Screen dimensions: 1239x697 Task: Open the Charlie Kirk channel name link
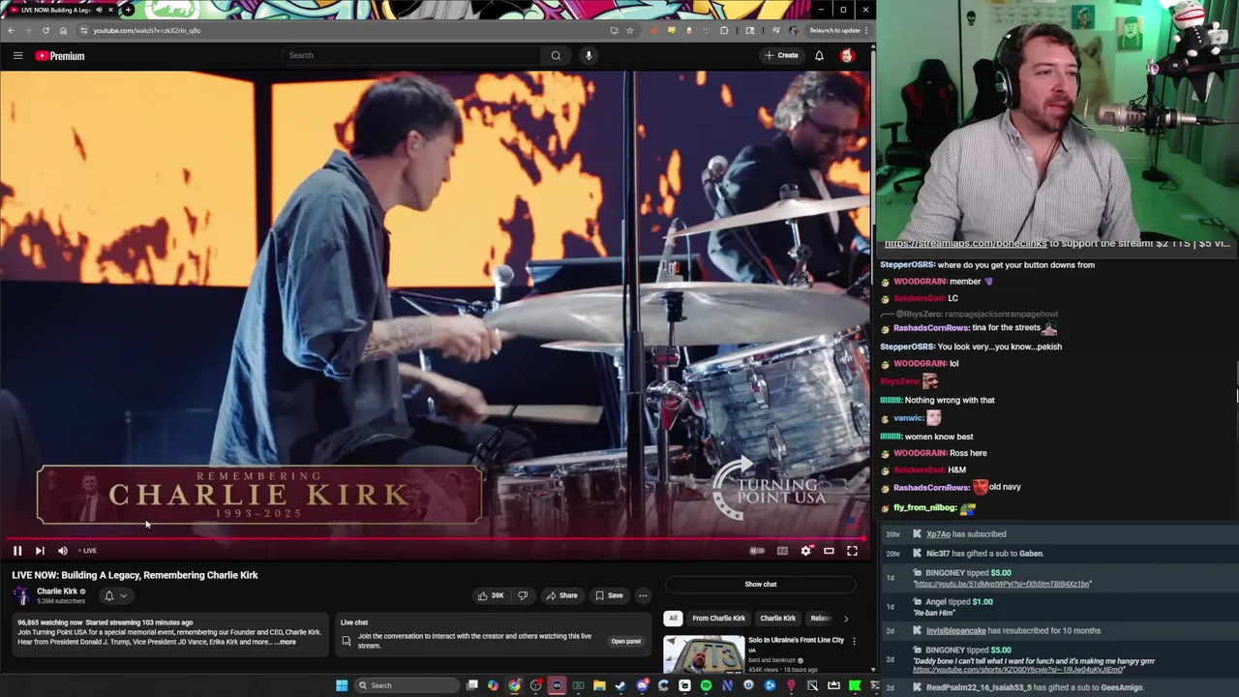pos(57,591)
